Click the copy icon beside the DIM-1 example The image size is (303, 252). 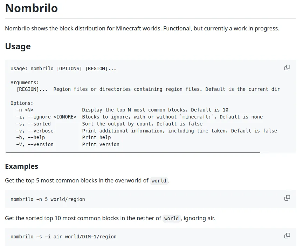pos(287,235)
